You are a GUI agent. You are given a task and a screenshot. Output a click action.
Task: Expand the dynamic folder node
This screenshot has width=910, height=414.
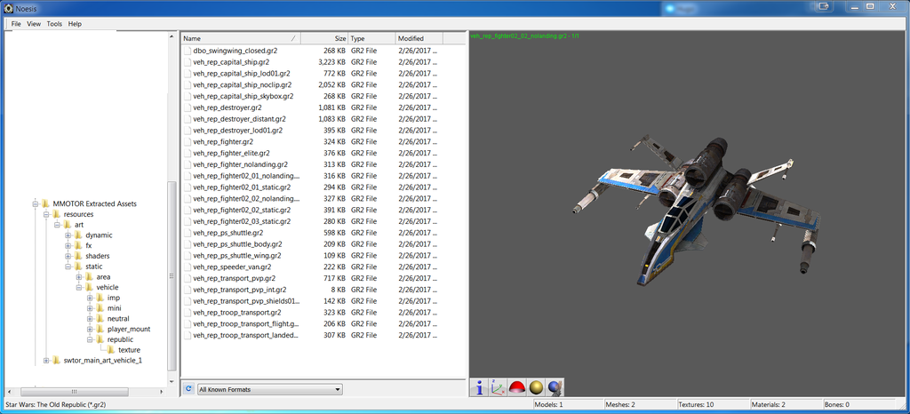click(x=68, y=235)
